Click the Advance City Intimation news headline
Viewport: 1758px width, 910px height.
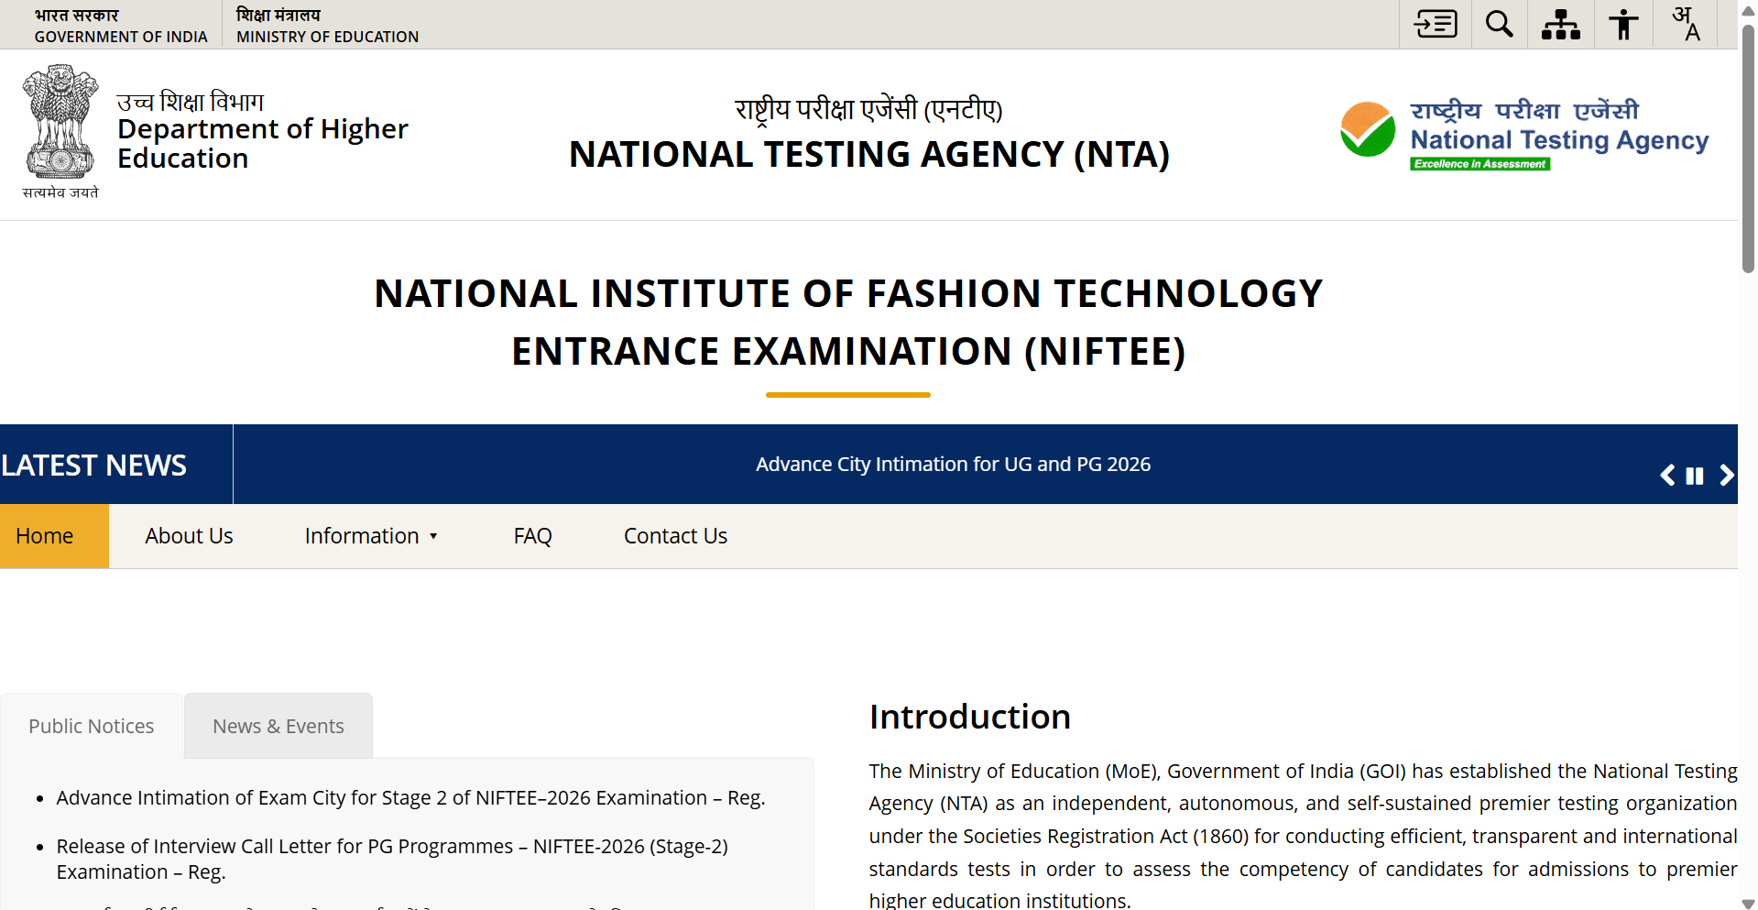coord(953,465)
